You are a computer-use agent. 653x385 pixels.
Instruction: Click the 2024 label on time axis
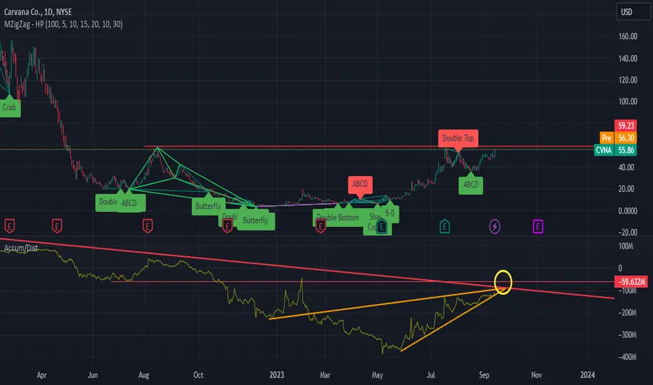tap(588, 375)
